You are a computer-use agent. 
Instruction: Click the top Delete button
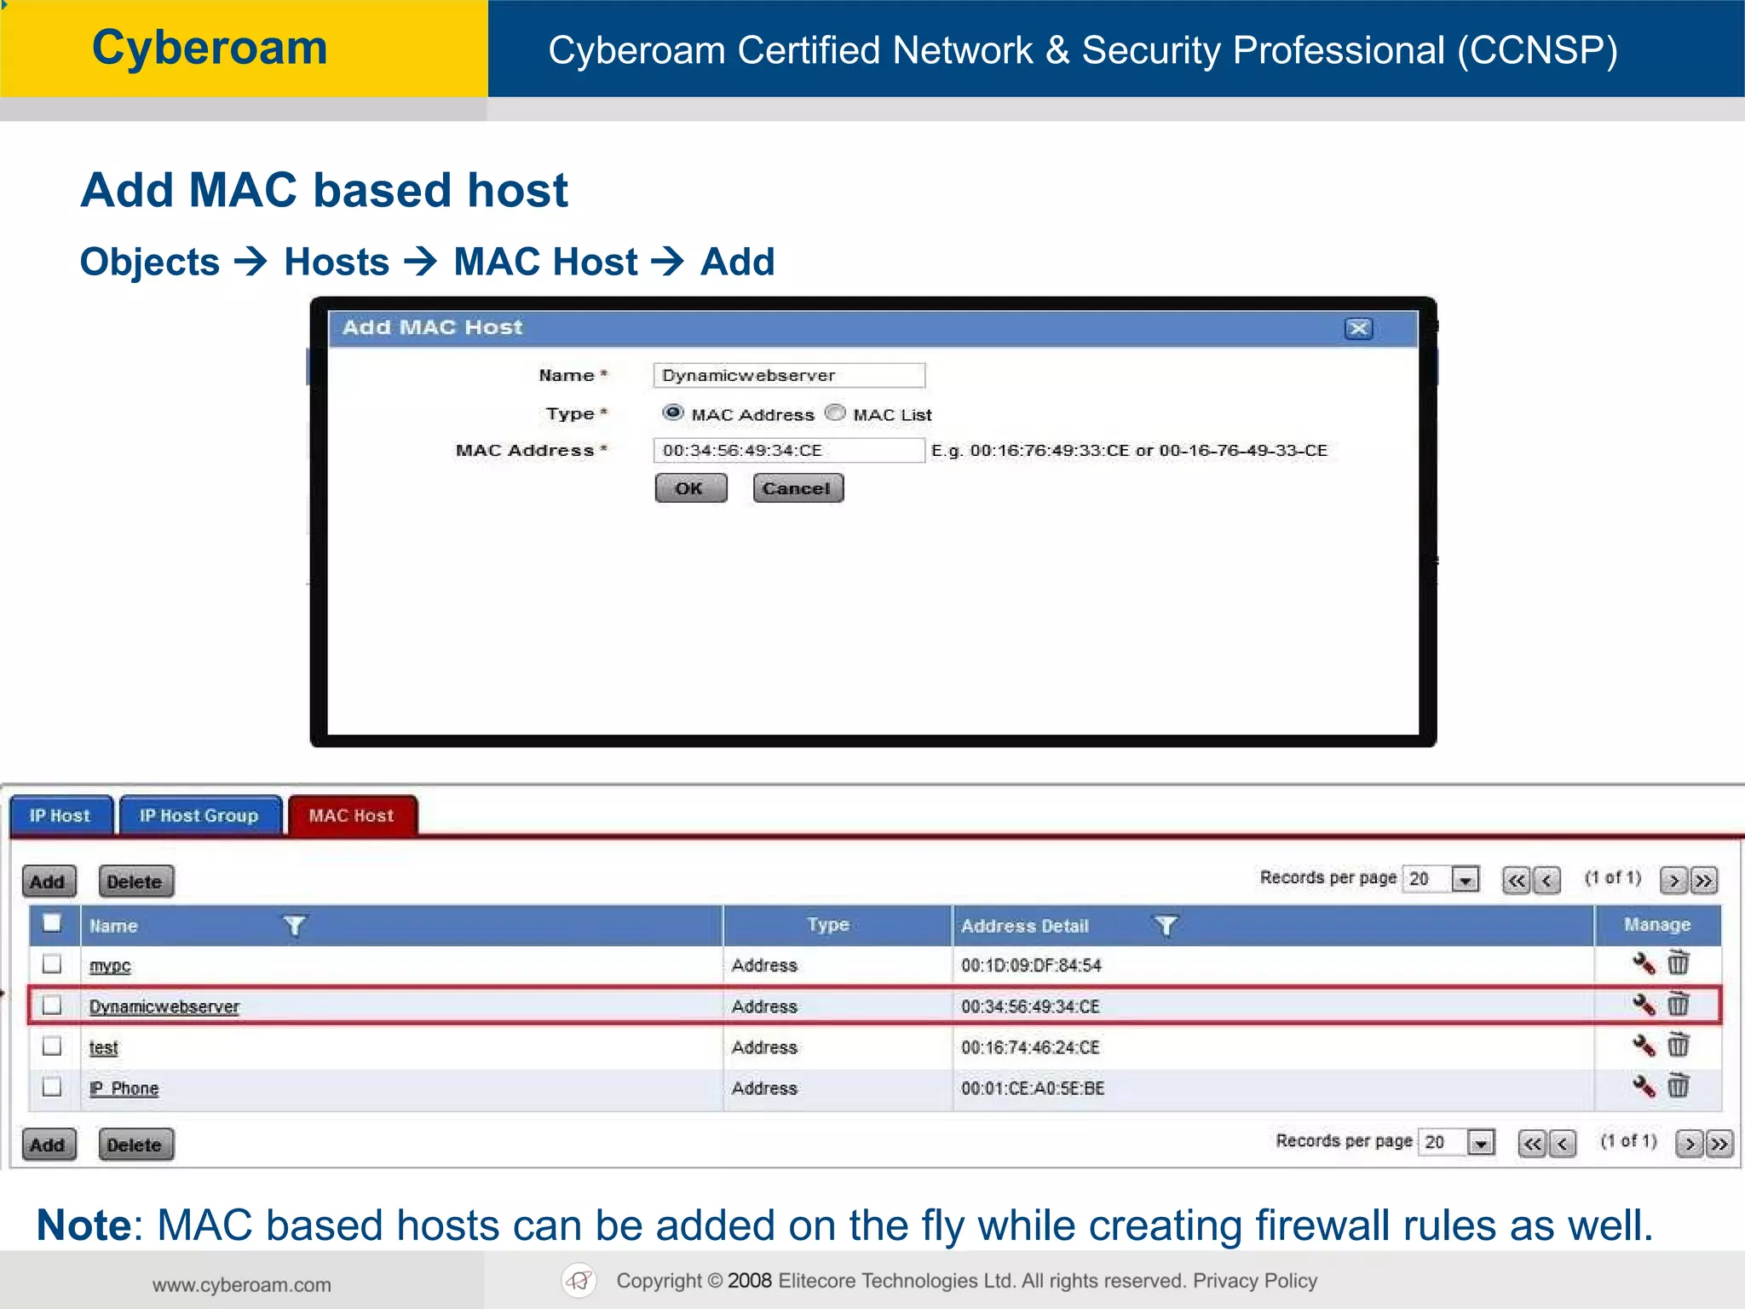coord(135,882)
